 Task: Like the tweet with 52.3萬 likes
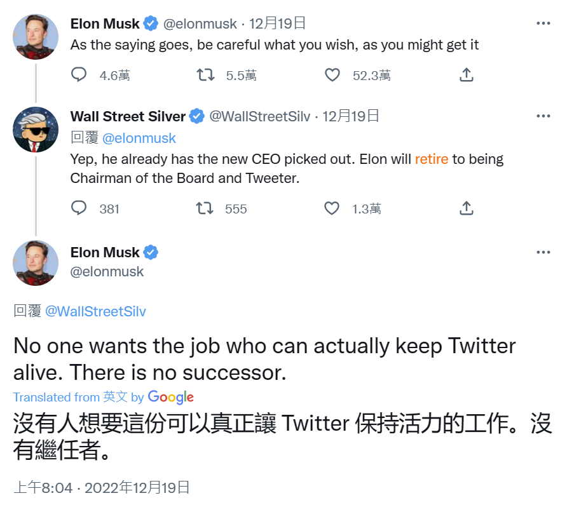pos(332,76)
